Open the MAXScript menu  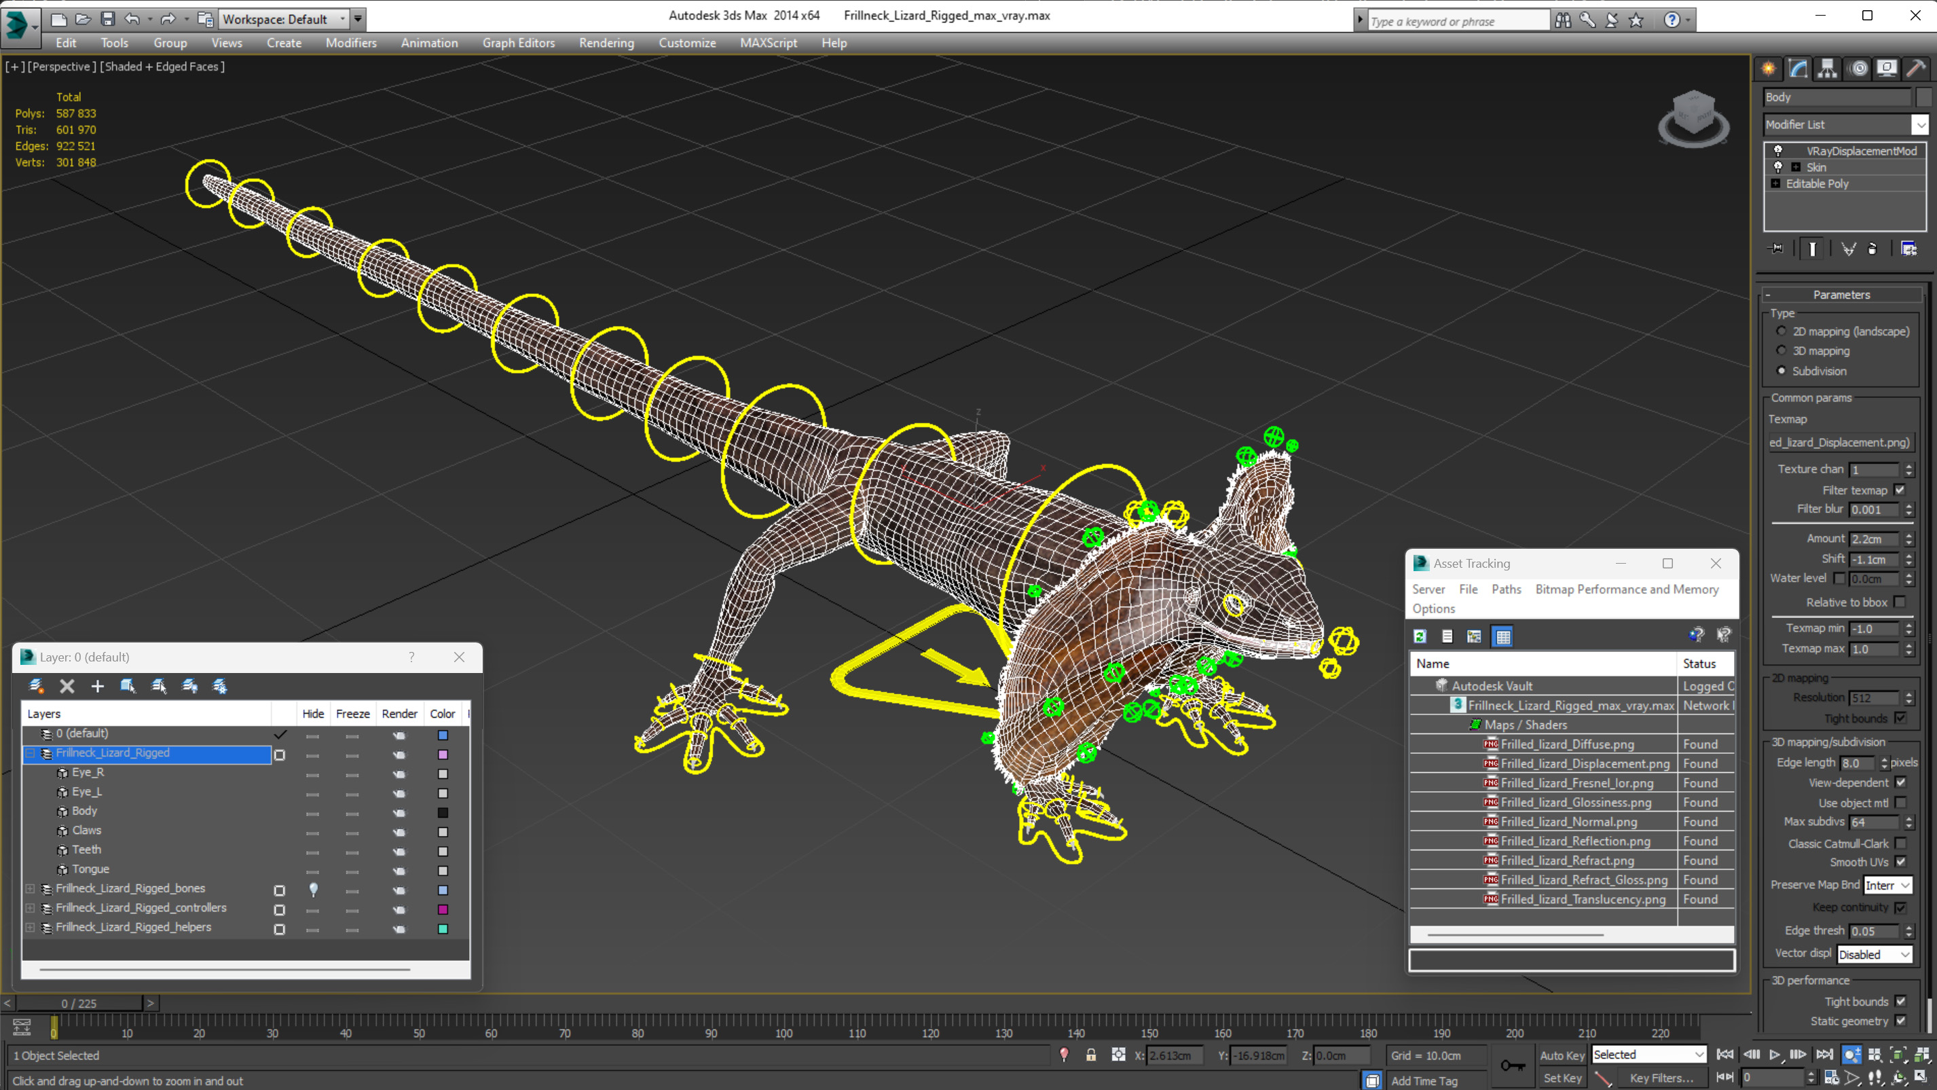pyautogui.click(x=768, y=43)
